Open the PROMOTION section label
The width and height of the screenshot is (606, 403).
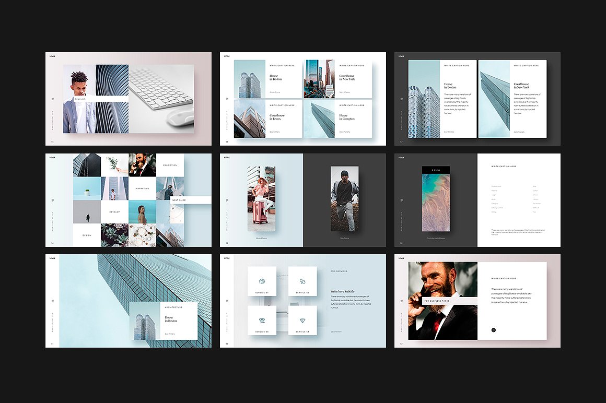tap(170, 166)
